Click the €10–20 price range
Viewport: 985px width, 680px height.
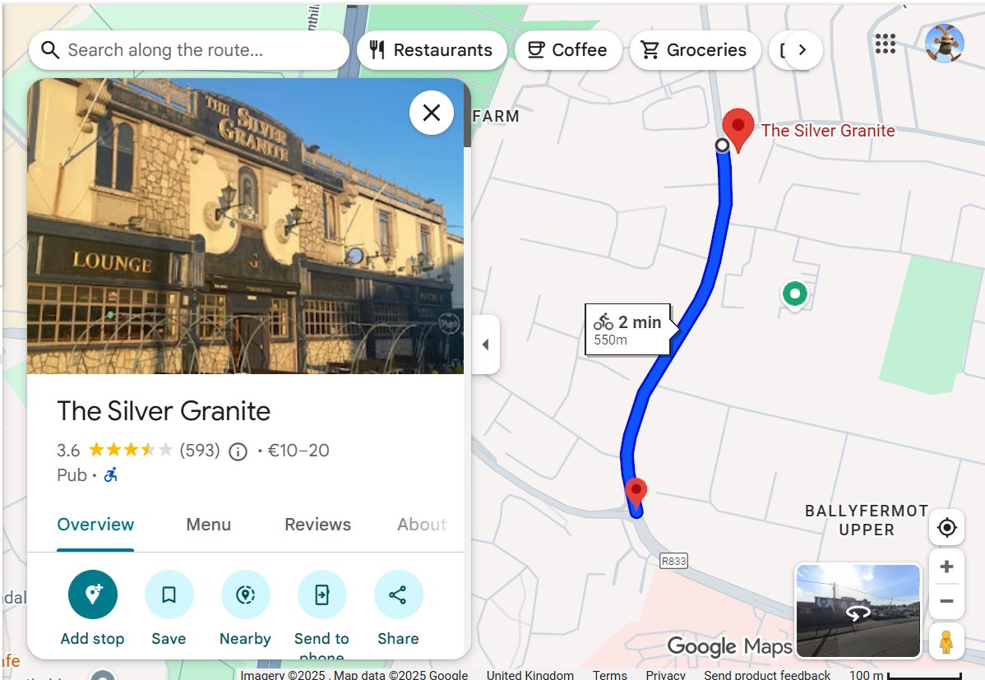pos(298,450)
